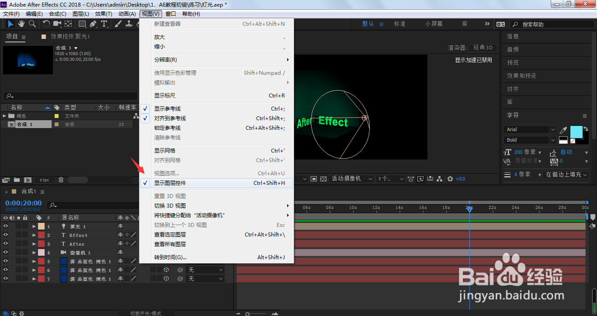Screen dimensions: 597x316
Task: Click the 搜索帮助 search field
Action: [x=553, y=24]
